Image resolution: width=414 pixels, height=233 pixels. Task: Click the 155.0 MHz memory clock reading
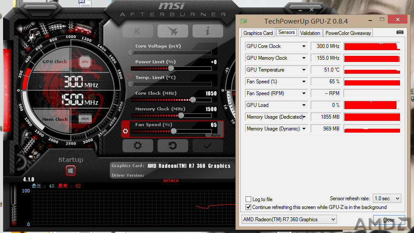tap(326, 58)
